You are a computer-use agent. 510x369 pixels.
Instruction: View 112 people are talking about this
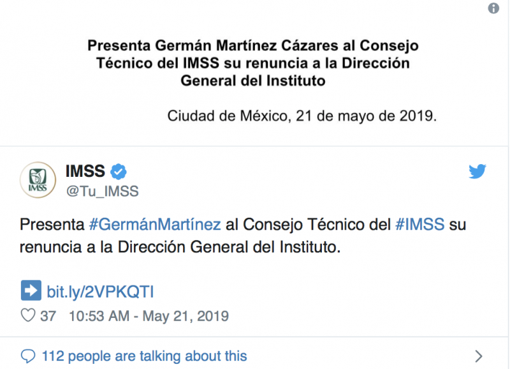[143, 356]
